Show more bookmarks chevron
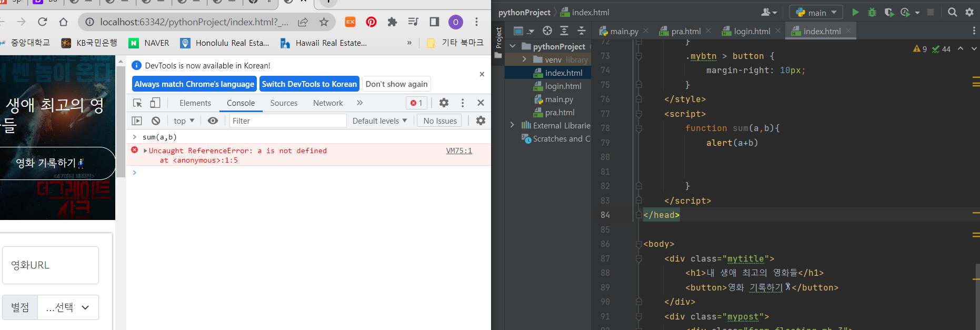980x330 pixels. 409,43
